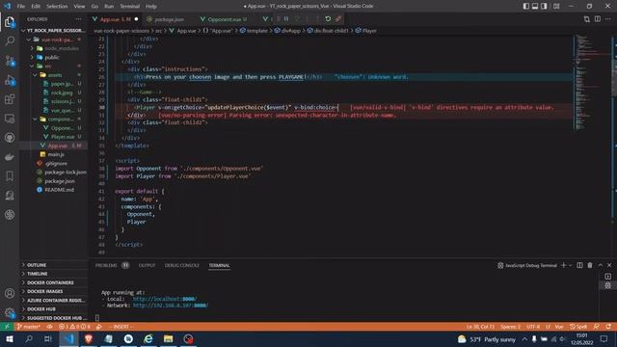Screen dimensions: 617x347
Task: Open the Search view in activity bar
Action: point(10,40)
